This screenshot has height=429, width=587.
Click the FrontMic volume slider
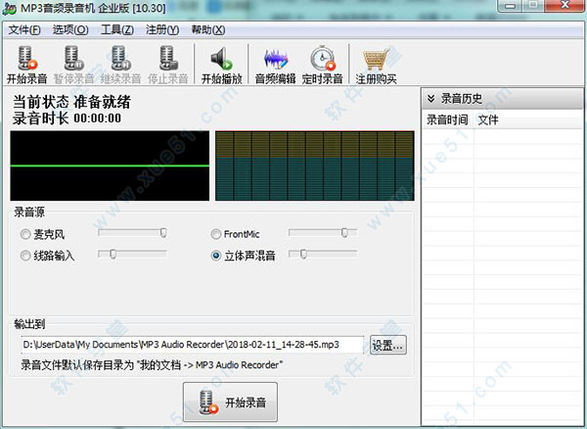coord(323,233)
